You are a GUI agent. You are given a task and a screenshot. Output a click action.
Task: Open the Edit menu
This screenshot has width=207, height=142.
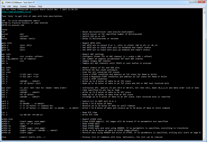point(10,6)
